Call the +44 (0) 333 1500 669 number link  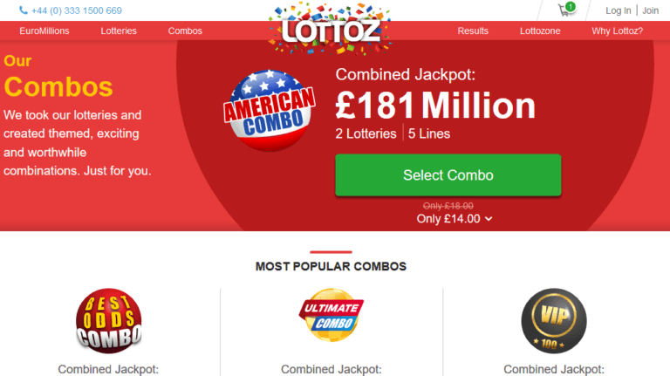click(x=77, y=10)
